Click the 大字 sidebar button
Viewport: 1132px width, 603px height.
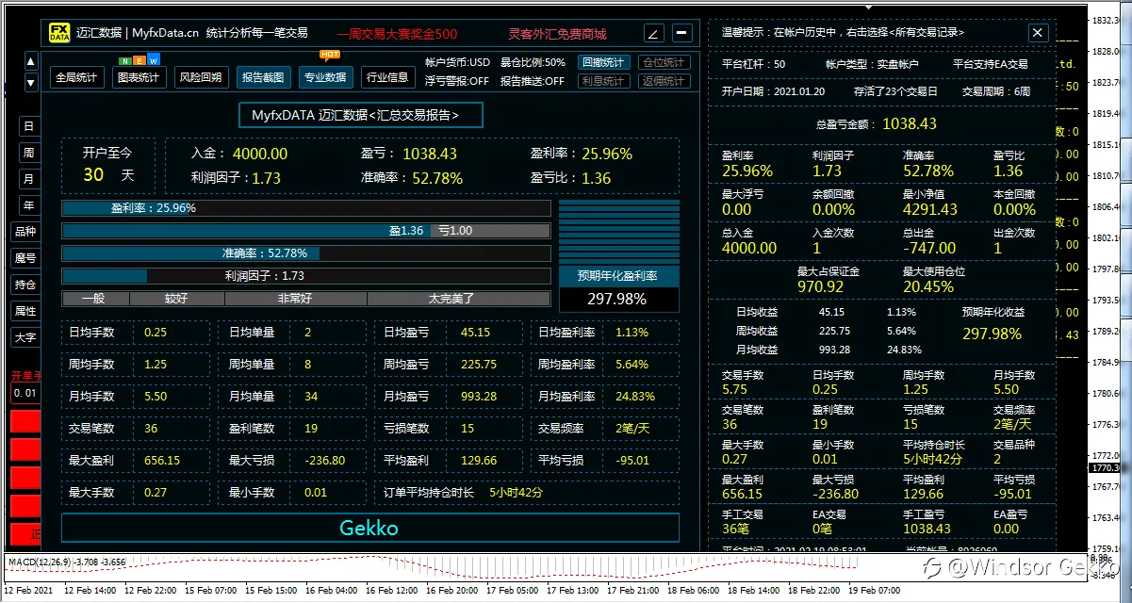(x=25, y=337)
